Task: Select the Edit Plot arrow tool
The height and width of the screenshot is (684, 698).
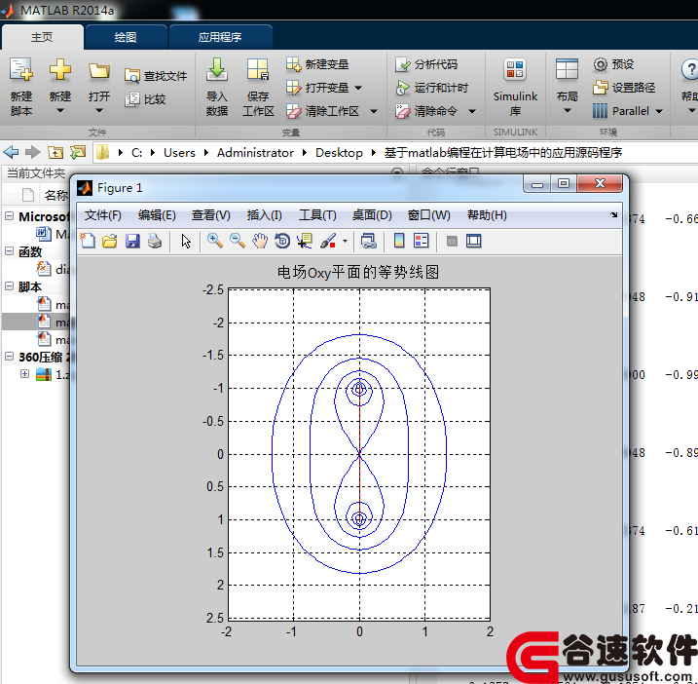Action: click(186, 241)
